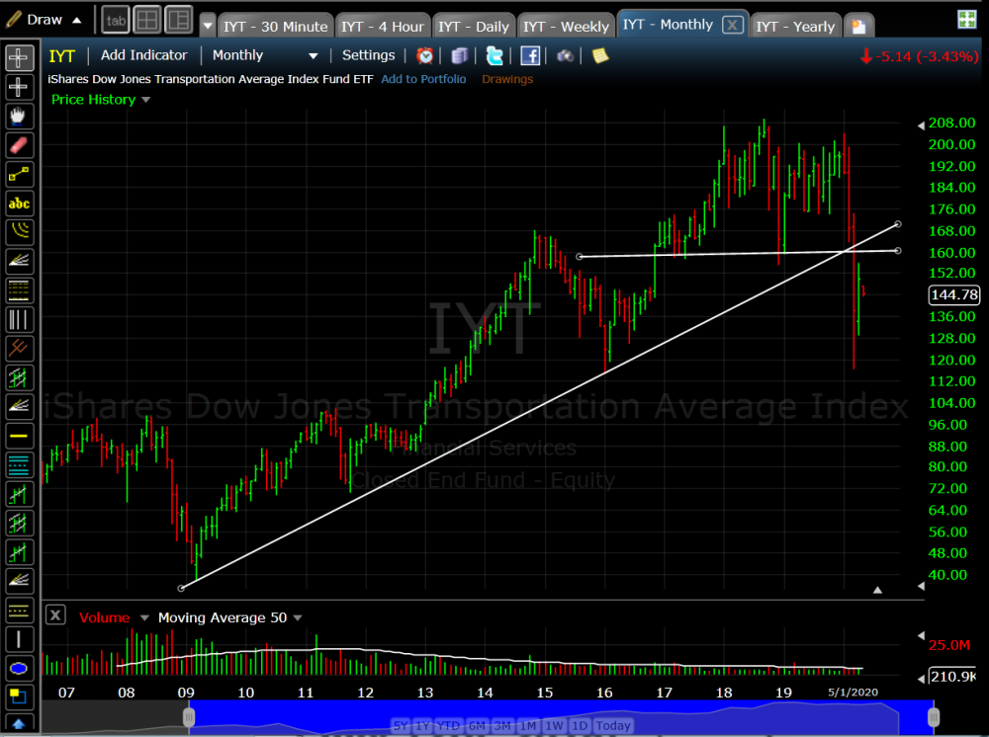This screenshot has height=737, width=989.
Task: Click right handle of timeline range slider
Action: click(933, 715)
